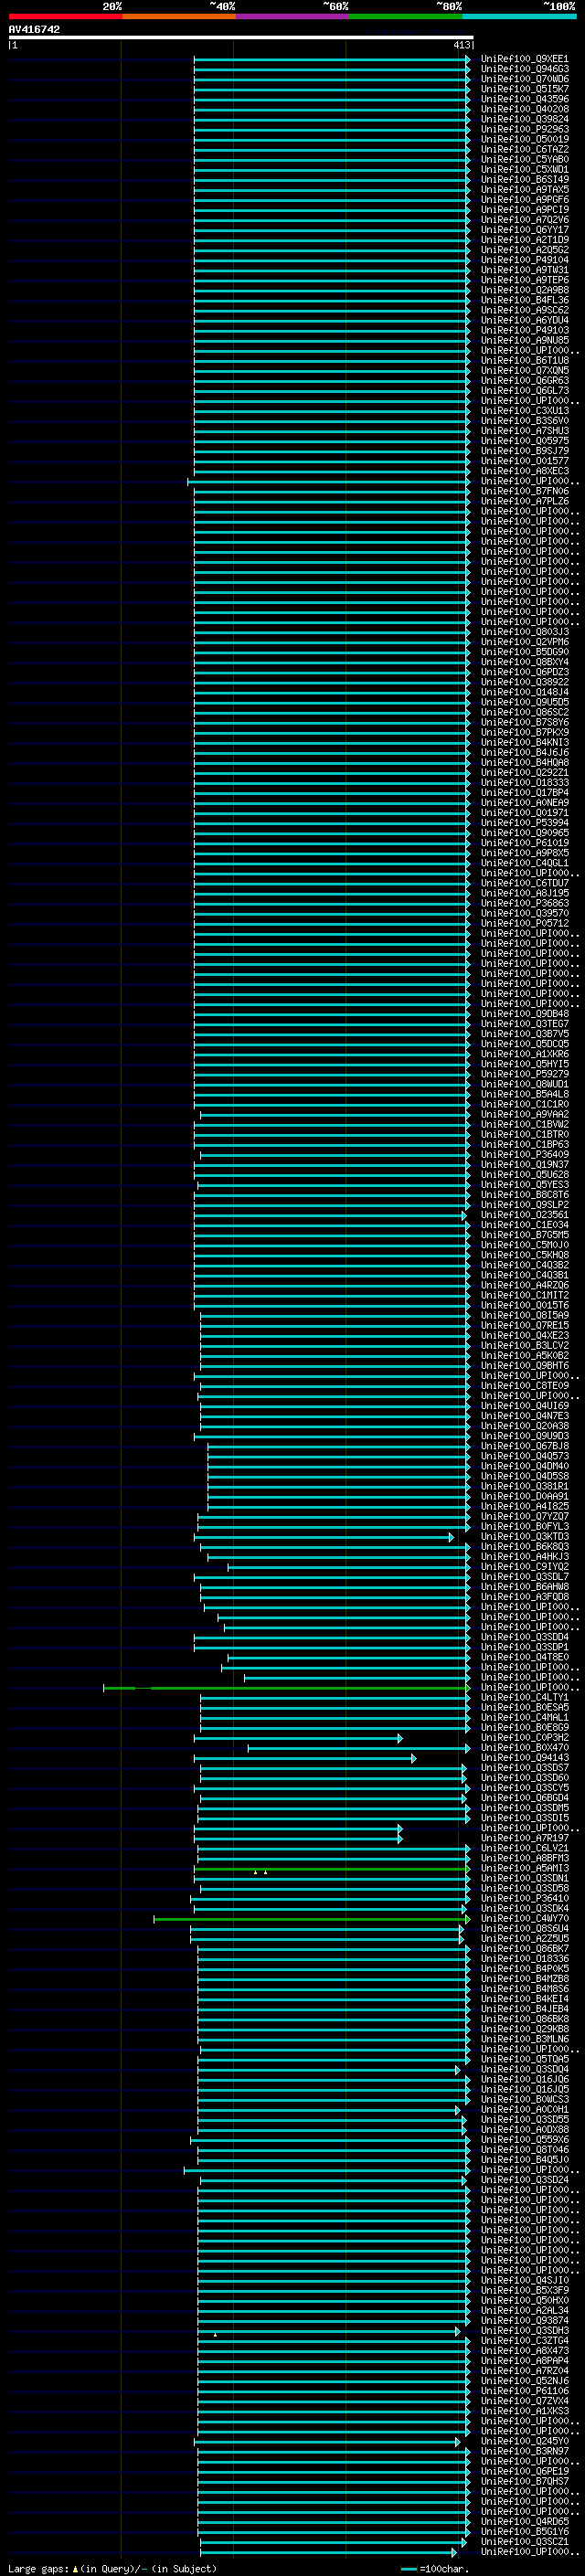Click the UniRef100_C6LV21 label
Viewport: 585px width, 2576px height.
click(x=524, y=1848)
